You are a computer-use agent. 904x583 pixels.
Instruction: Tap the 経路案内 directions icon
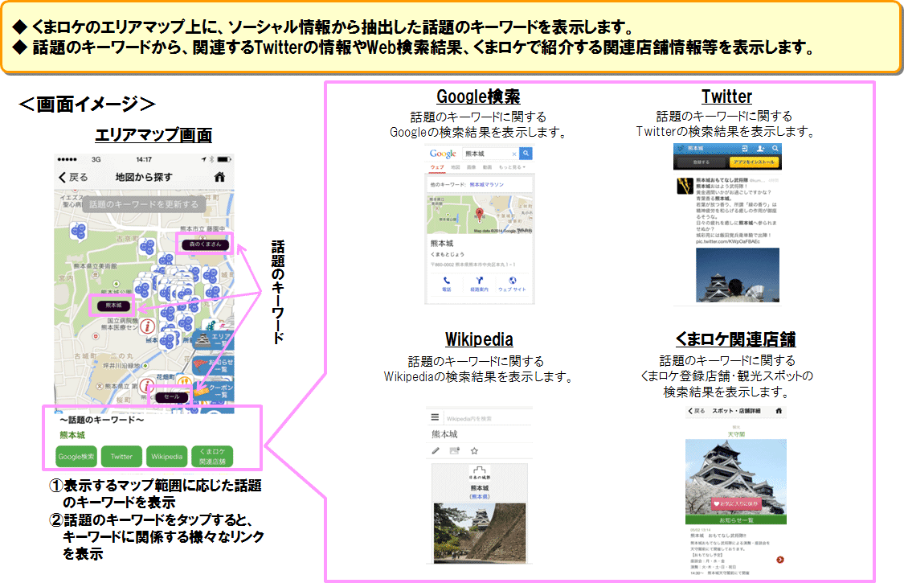479,283
